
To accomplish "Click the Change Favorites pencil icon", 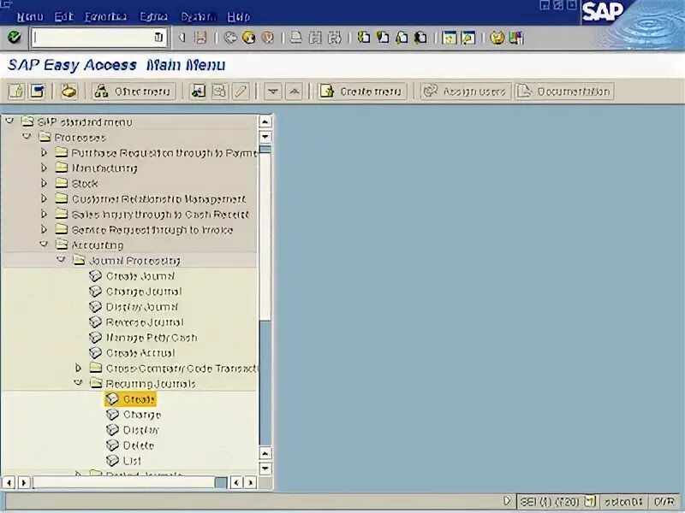I will pyautogui.click(x=241, y=91).
